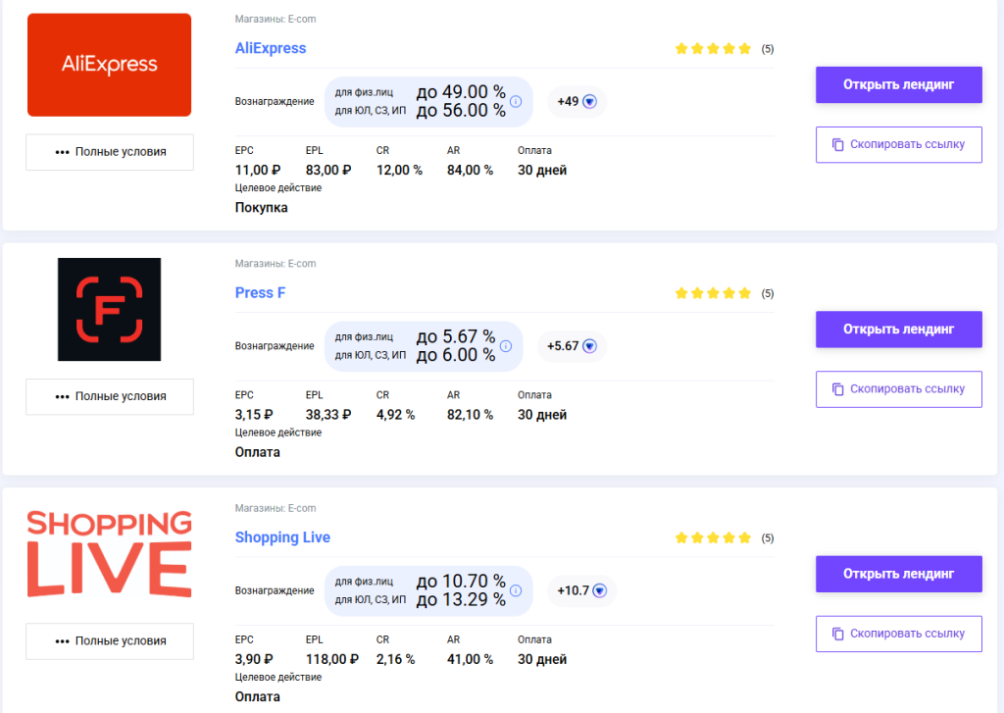Click the info icon beside AliExpress commission rates
This screenshot has width=1004, height=713.
point(516,99)
